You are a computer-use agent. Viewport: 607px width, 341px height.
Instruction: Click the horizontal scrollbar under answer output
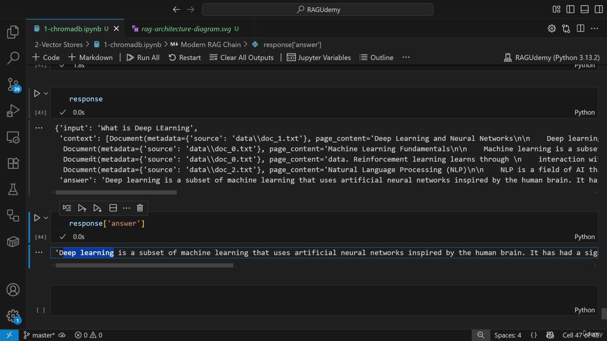tap(144, 265)
